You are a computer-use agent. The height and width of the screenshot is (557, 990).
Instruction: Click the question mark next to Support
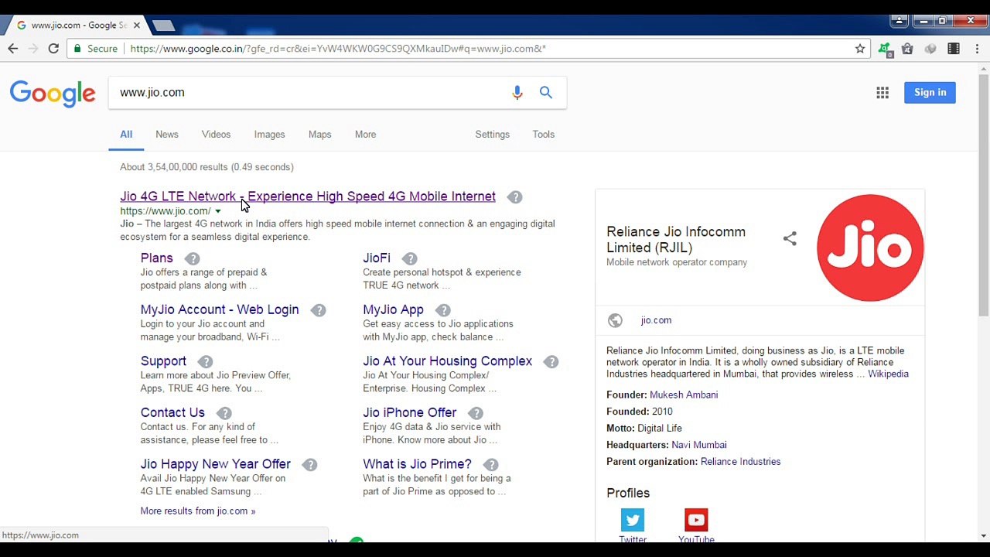[x=206, y=362]
